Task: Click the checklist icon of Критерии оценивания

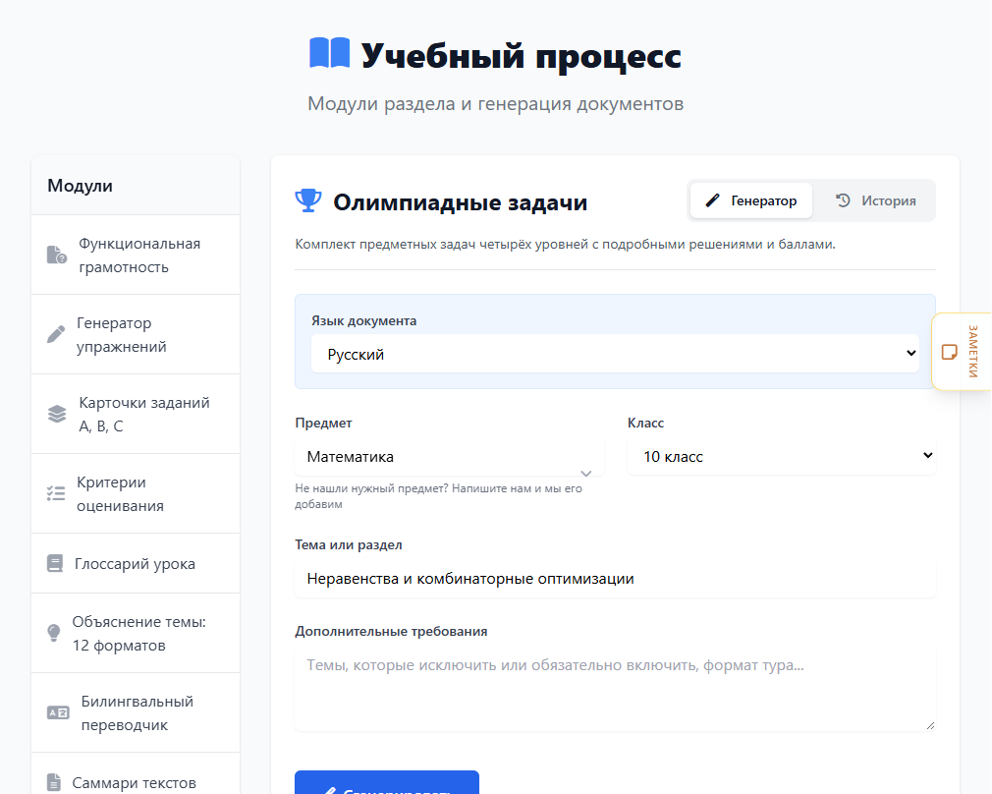Action: click(56, 493)
